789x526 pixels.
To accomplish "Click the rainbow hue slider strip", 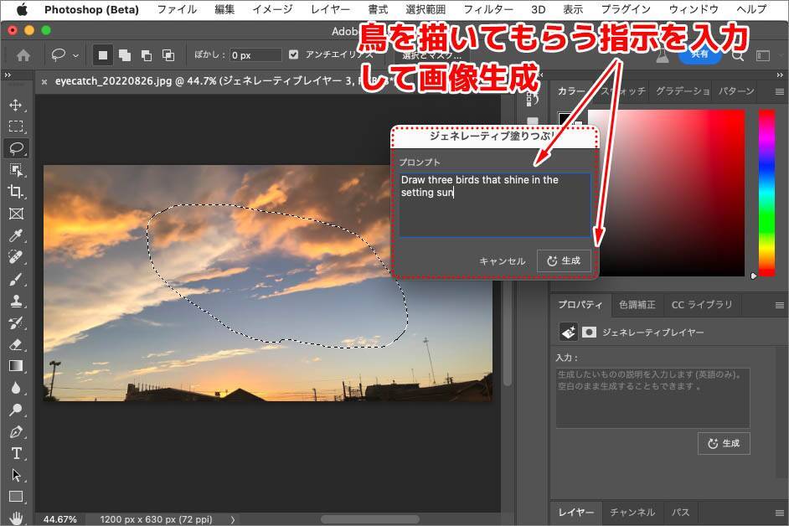I will (766, 193).
